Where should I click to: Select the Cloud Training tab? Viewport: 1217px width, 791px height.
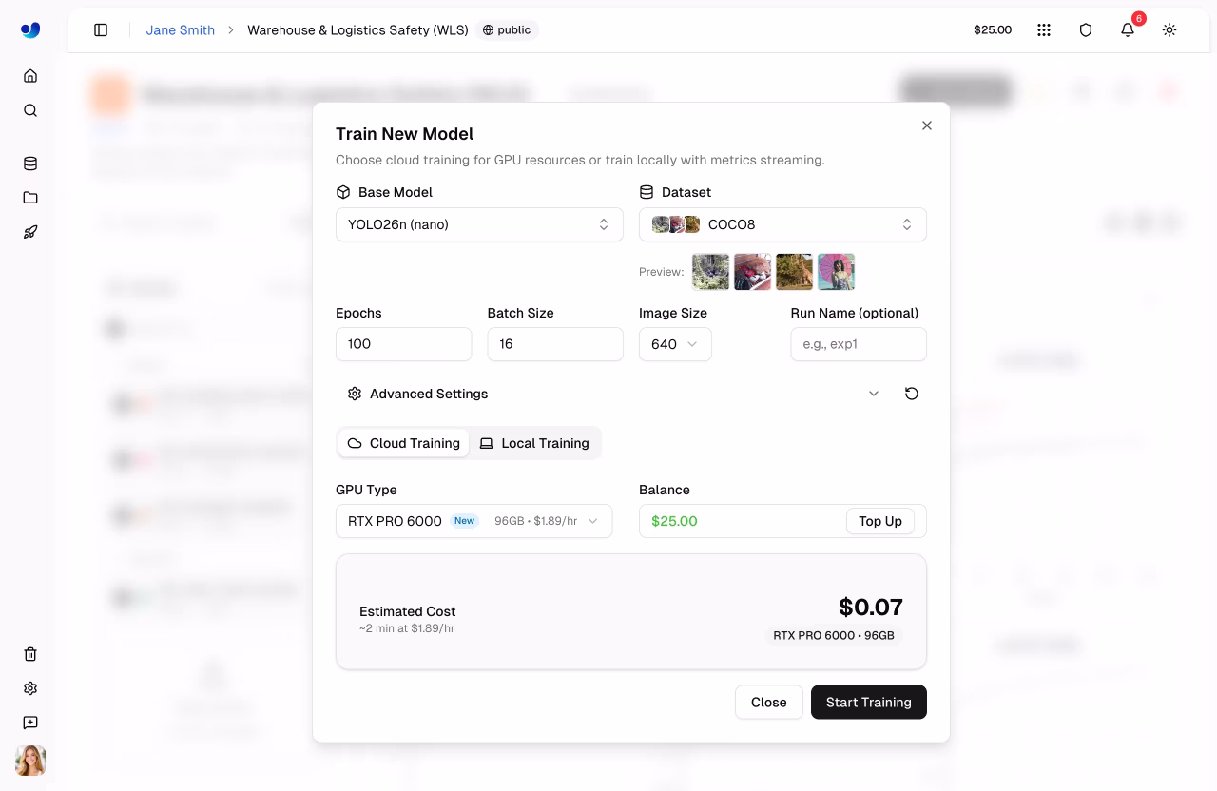point(404,443)
